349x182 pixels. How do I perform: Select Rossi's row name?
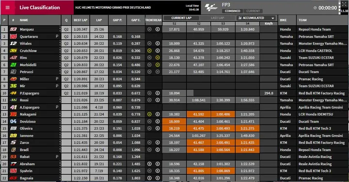24,100
